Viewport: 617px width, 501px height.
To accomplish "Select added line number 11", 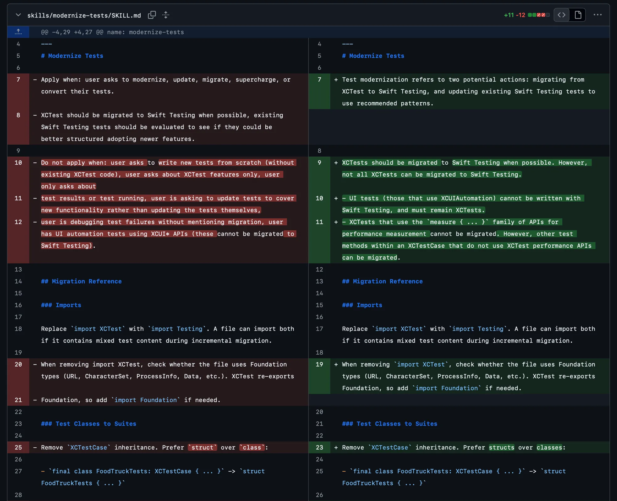I will (x=319, y=222).
